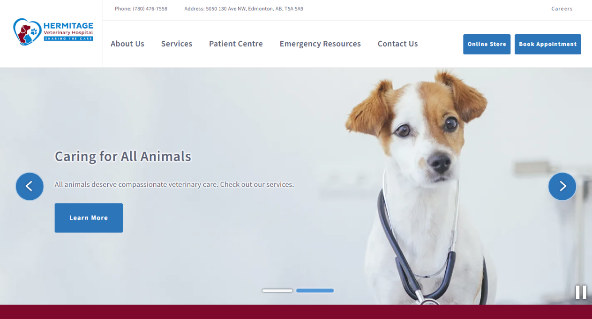The image size is (592, 319).
Task: Pause the slideshow autoplay
Action: [x=581, y=292]
